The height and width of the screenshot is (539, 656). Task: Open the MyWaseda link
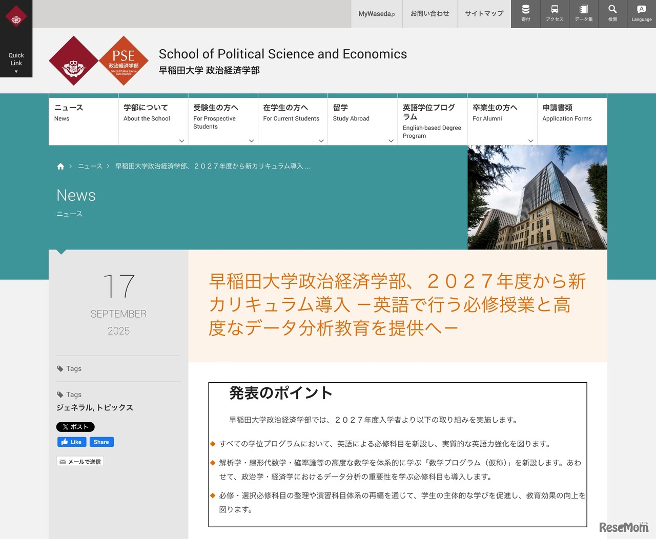(376, 13)
